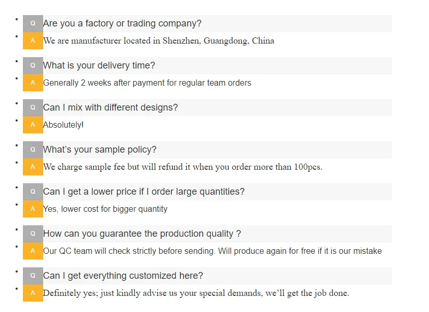Viewport: 429px width, 312px height.
Task: Click the answer about lower cost for bigger quantity
Action: click(x=105, y=209)
